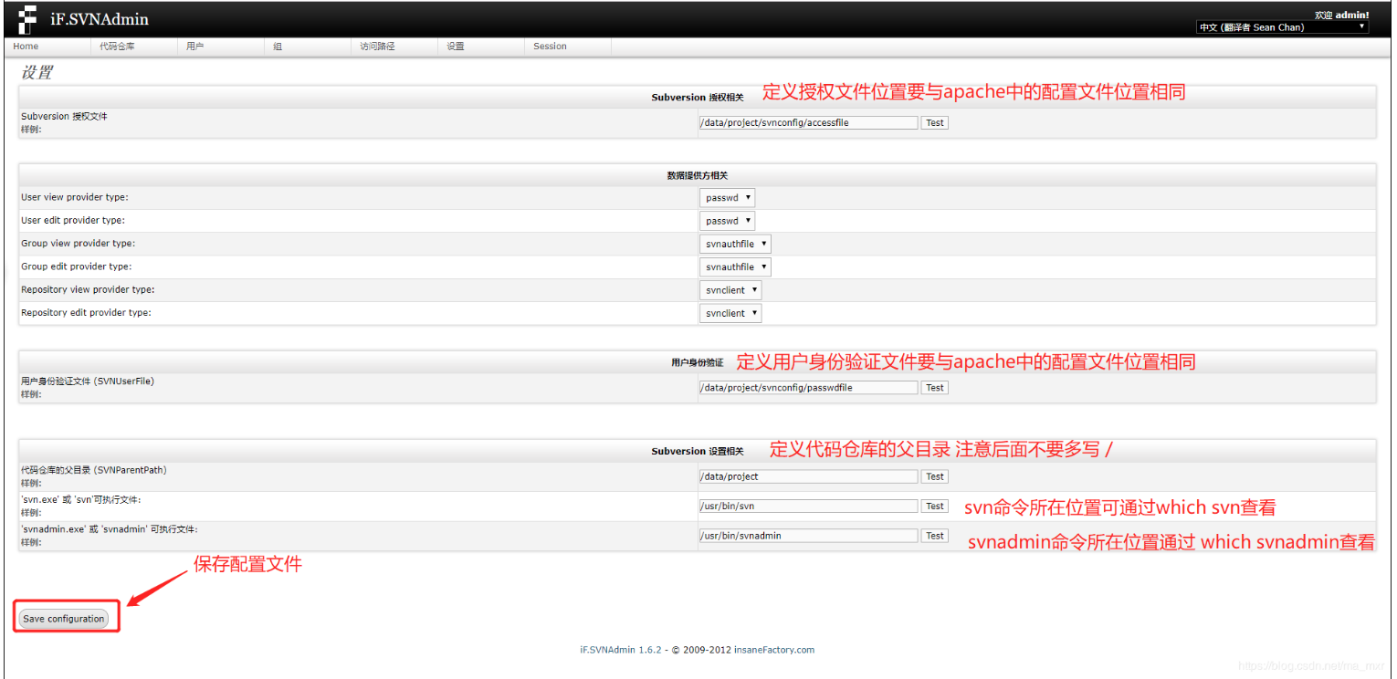Image resolution: width=1397 pixels, height=679 pixels.
Task: Open the Group view provider type dropdown
Action: pyautogui.click(x=735, y=244)
